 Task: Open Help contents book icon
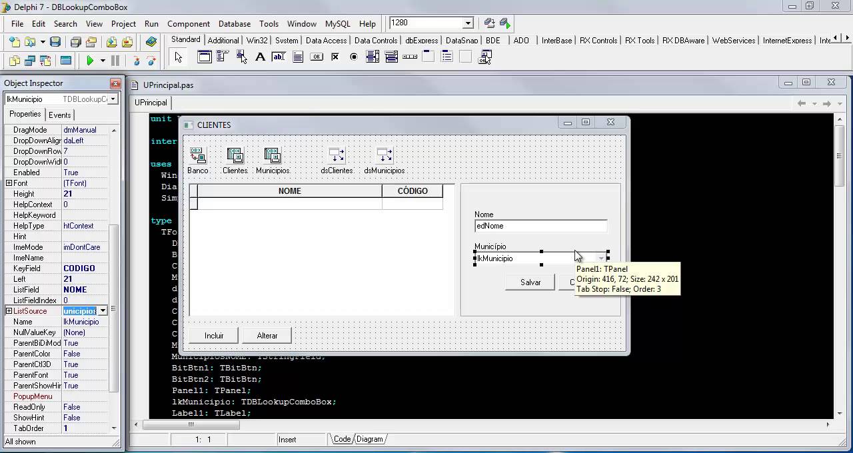coord(151,42)
